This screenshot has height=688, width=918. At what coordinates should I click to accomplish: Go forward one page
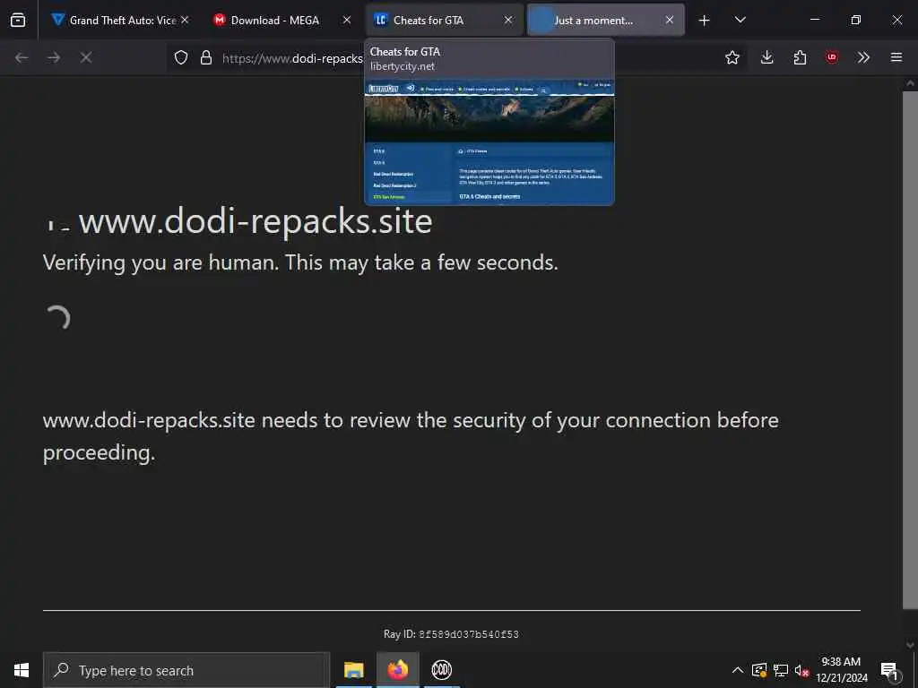coord(54,57)
